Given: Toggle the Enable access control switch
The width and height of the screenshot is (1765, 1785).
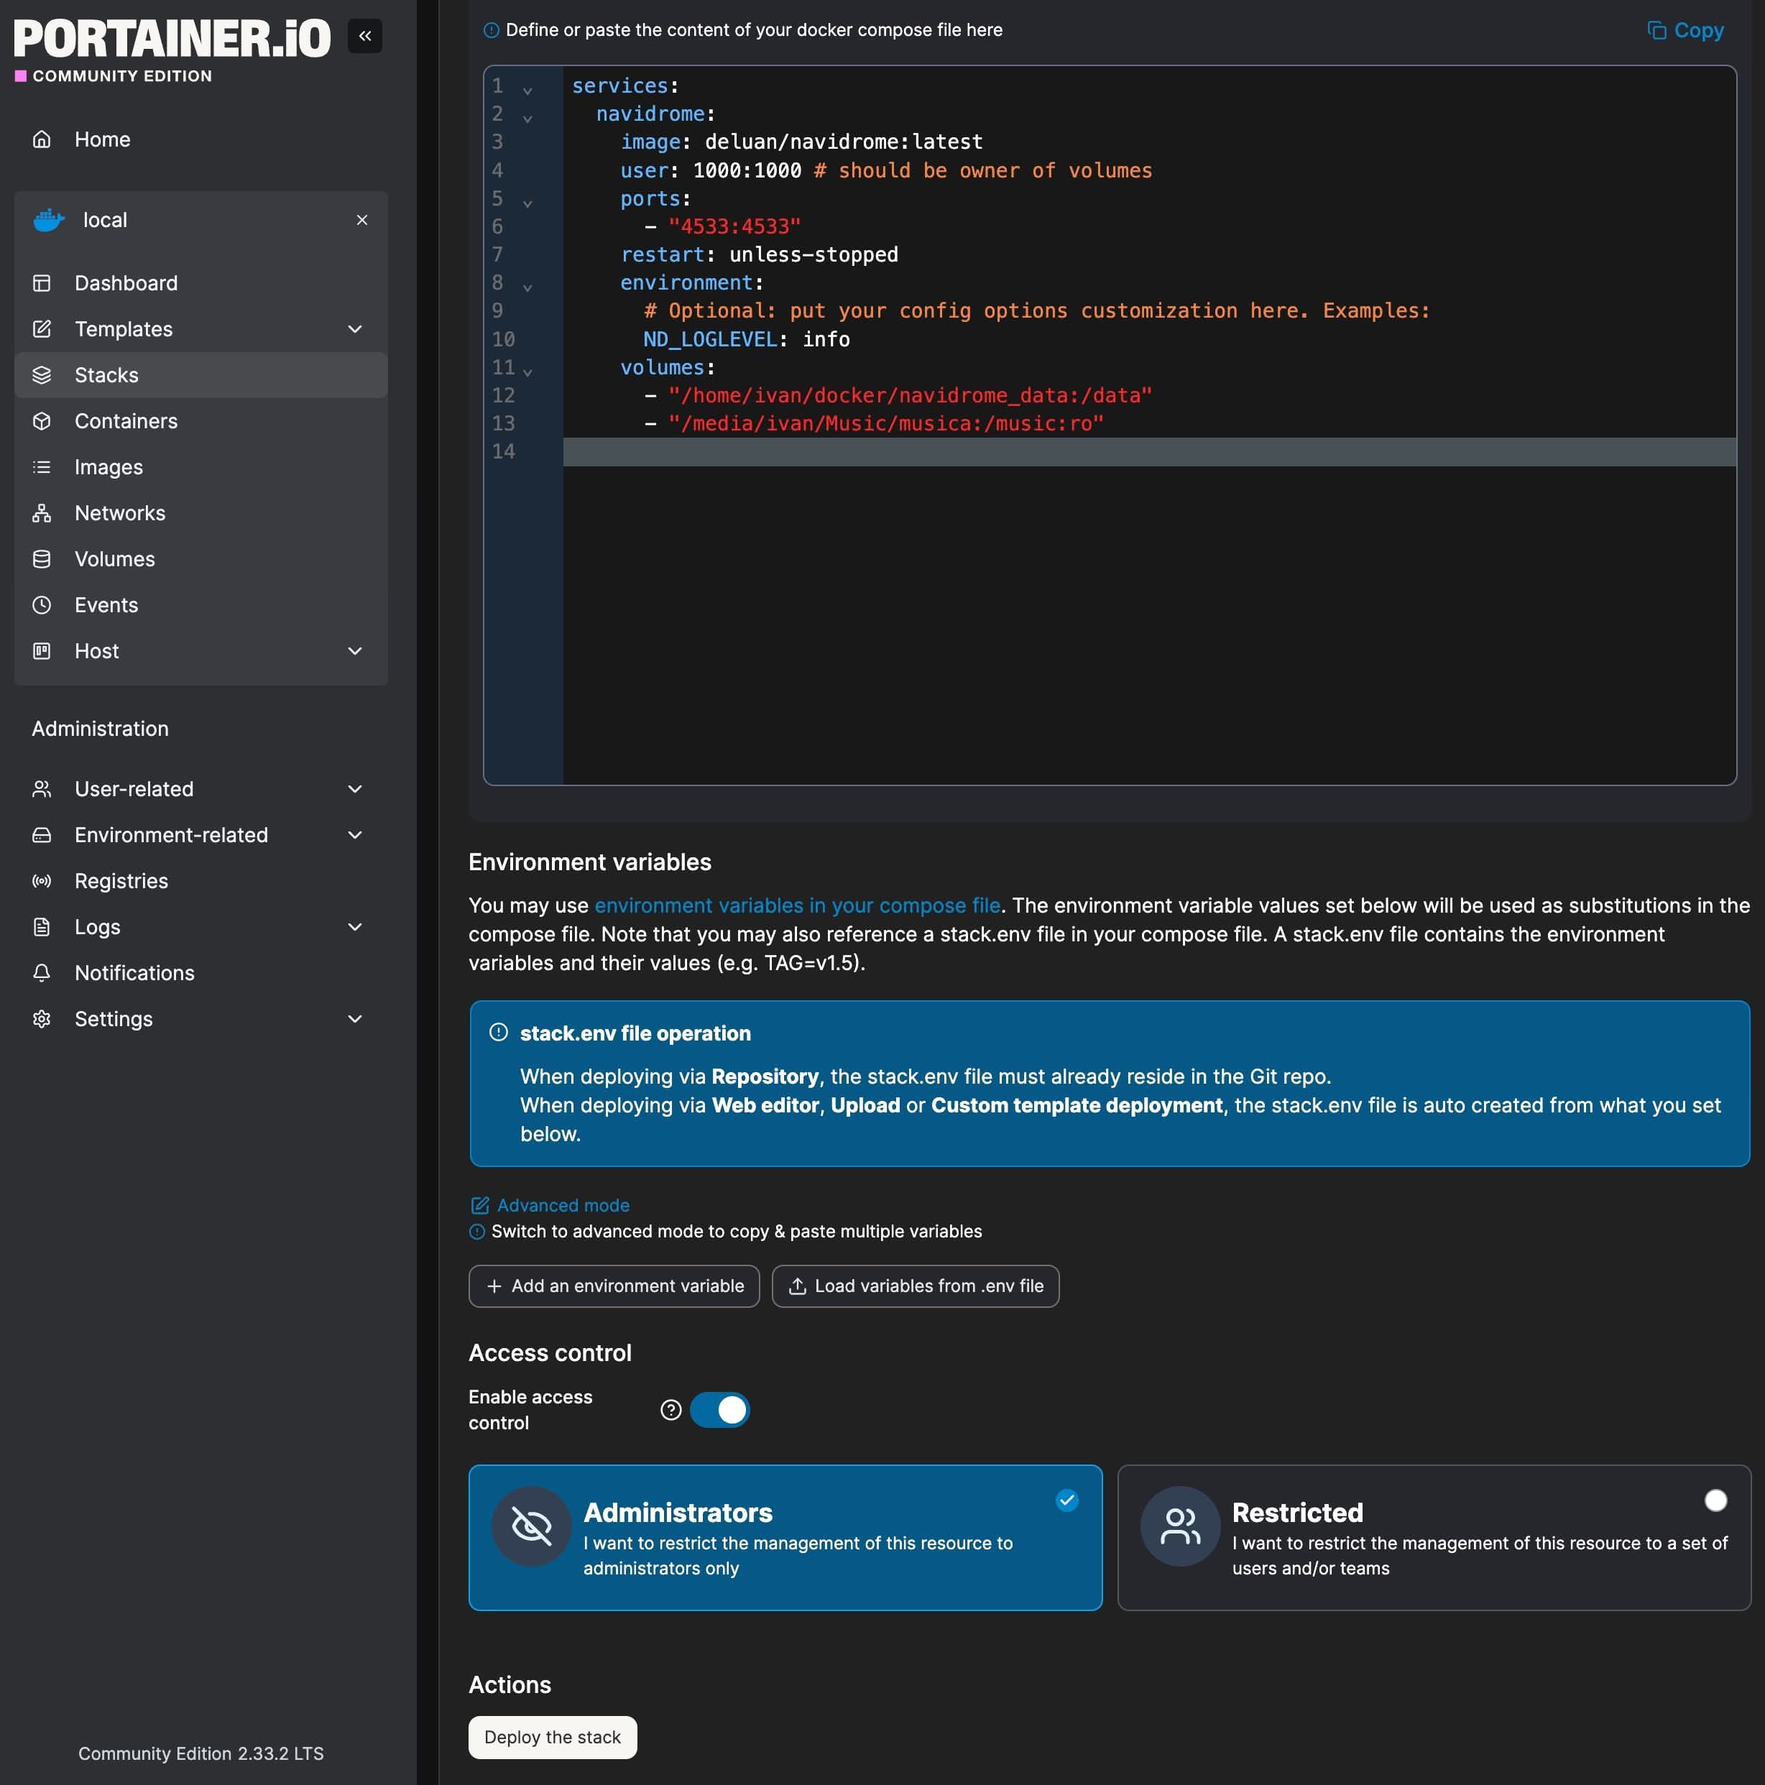Looking at the screenshot, I should click(720, 1410).
